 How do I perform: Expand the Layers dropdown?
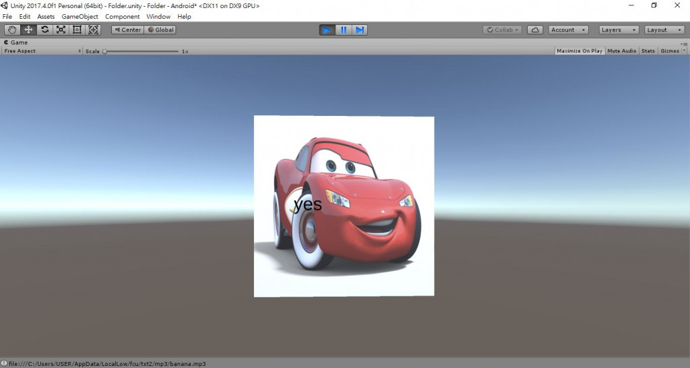(x=619, y=30)
